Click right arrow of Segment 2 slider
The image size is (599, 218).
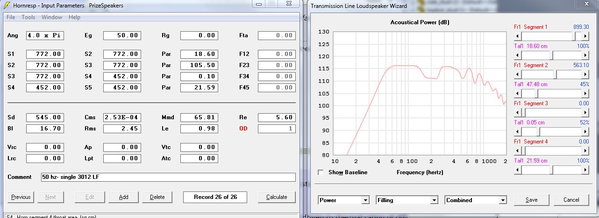point(585,74)
